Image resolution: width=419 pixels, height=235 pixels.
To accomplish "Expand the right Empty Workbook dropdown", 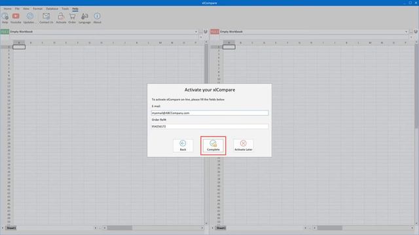I will pos(406,32).
